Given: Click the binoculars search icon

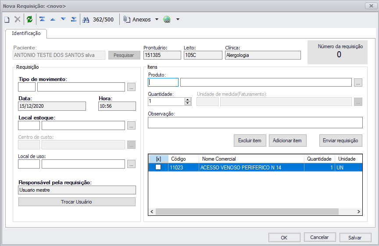Looking at the screenshot, I should [86, 20].
